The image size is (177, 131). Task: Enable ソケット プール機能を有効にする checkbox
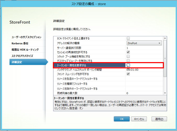tap(128, 56)
